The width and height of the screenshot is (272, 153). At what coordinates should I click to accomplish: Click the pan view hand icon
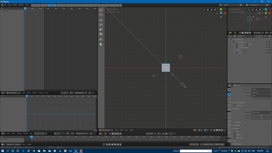[211, 10]
